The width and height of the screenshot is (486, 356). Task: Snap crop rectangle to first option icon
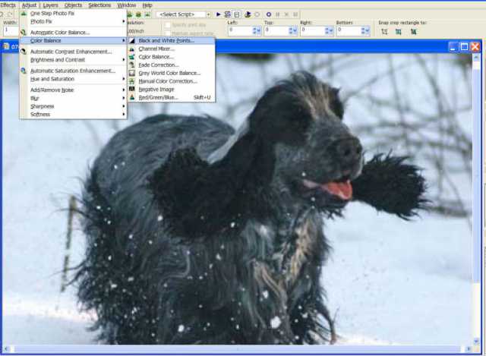(x=384, y=32)
